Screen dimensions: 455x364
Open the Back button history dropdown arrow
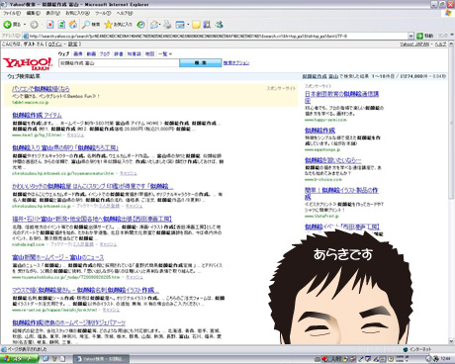[25, 25]
